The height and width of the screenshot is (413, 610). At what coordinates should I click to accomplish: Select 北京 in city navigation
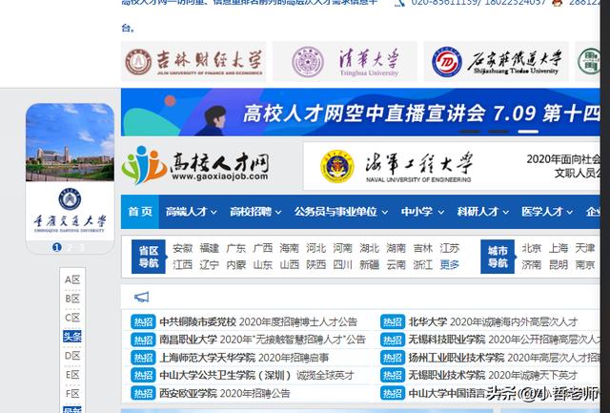click(x=532, y=248)
